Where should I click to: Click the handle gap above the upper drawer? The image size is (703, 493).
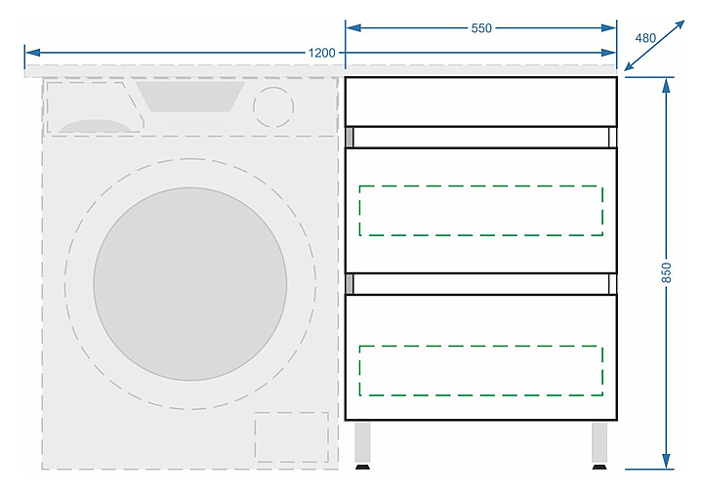click(x=480, y=137)
